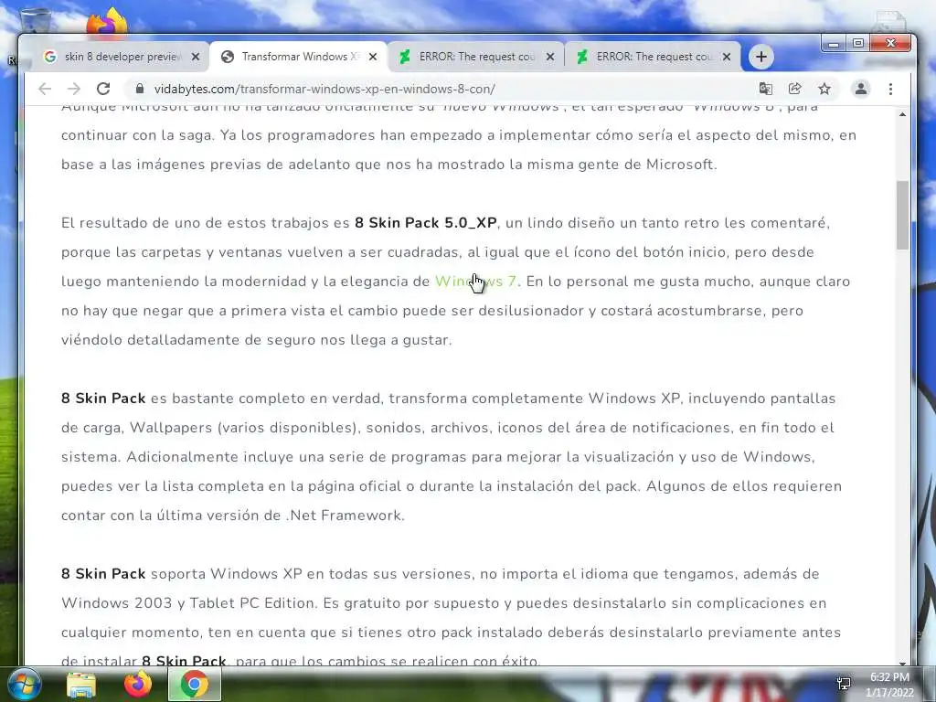
Task: Click the lock site info icon
Action: pos(140,89)
